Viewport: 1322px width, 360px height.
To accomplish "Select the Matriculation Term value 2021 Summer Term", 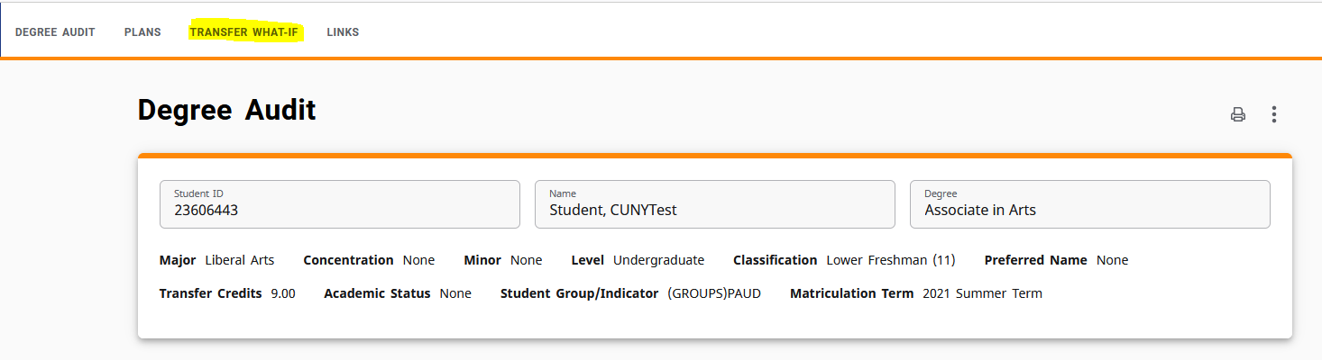I will tap(982, 293).
